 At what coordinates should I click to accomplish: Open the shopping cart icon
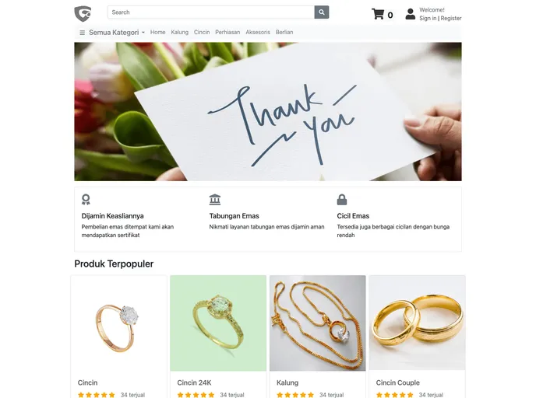tap(378, 14)
